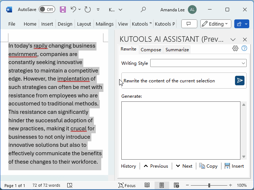254x190 pixels.
Task: Open the AI Assistant help icon
Action: coord(244,48)
